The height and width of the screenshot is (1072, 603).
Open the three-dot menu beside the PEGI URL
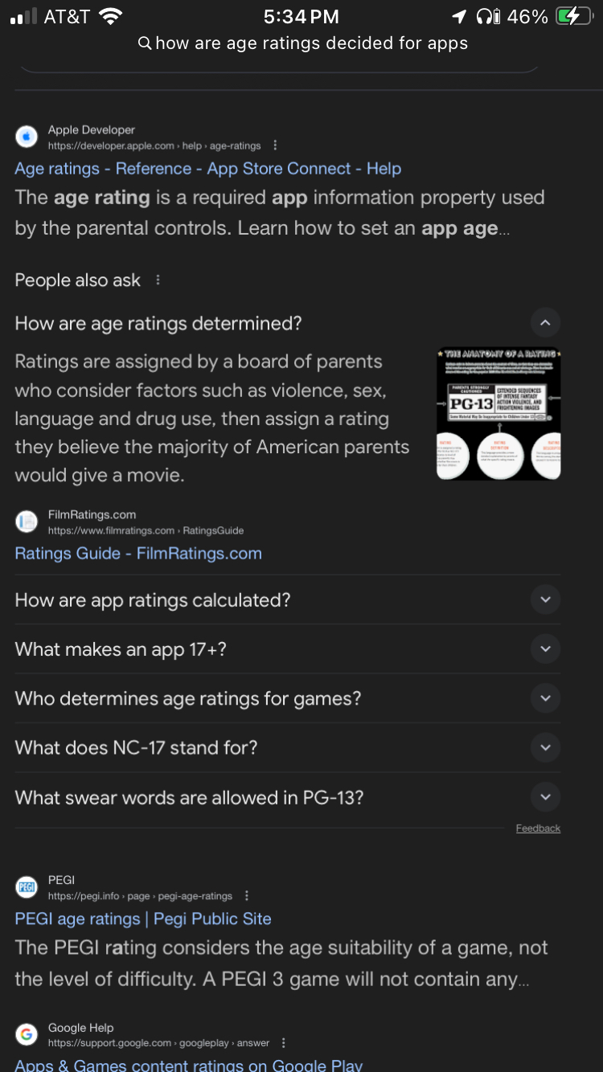coord(247,896)
